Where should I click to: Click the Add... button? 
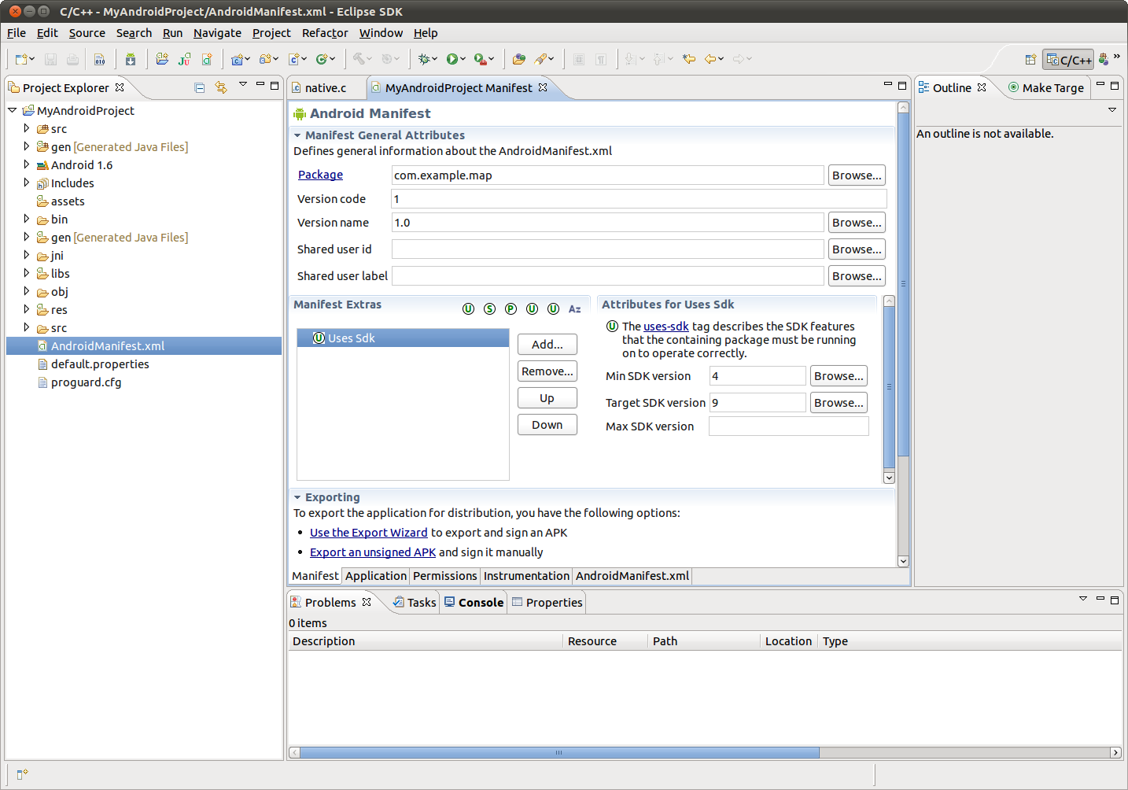pos(547,345)
